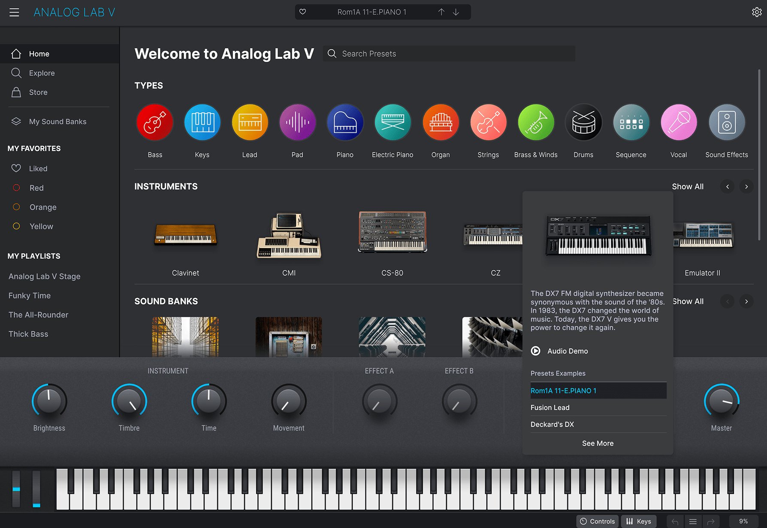Turn the Brightness knob
Screen dimensions: 767x528
49,401
